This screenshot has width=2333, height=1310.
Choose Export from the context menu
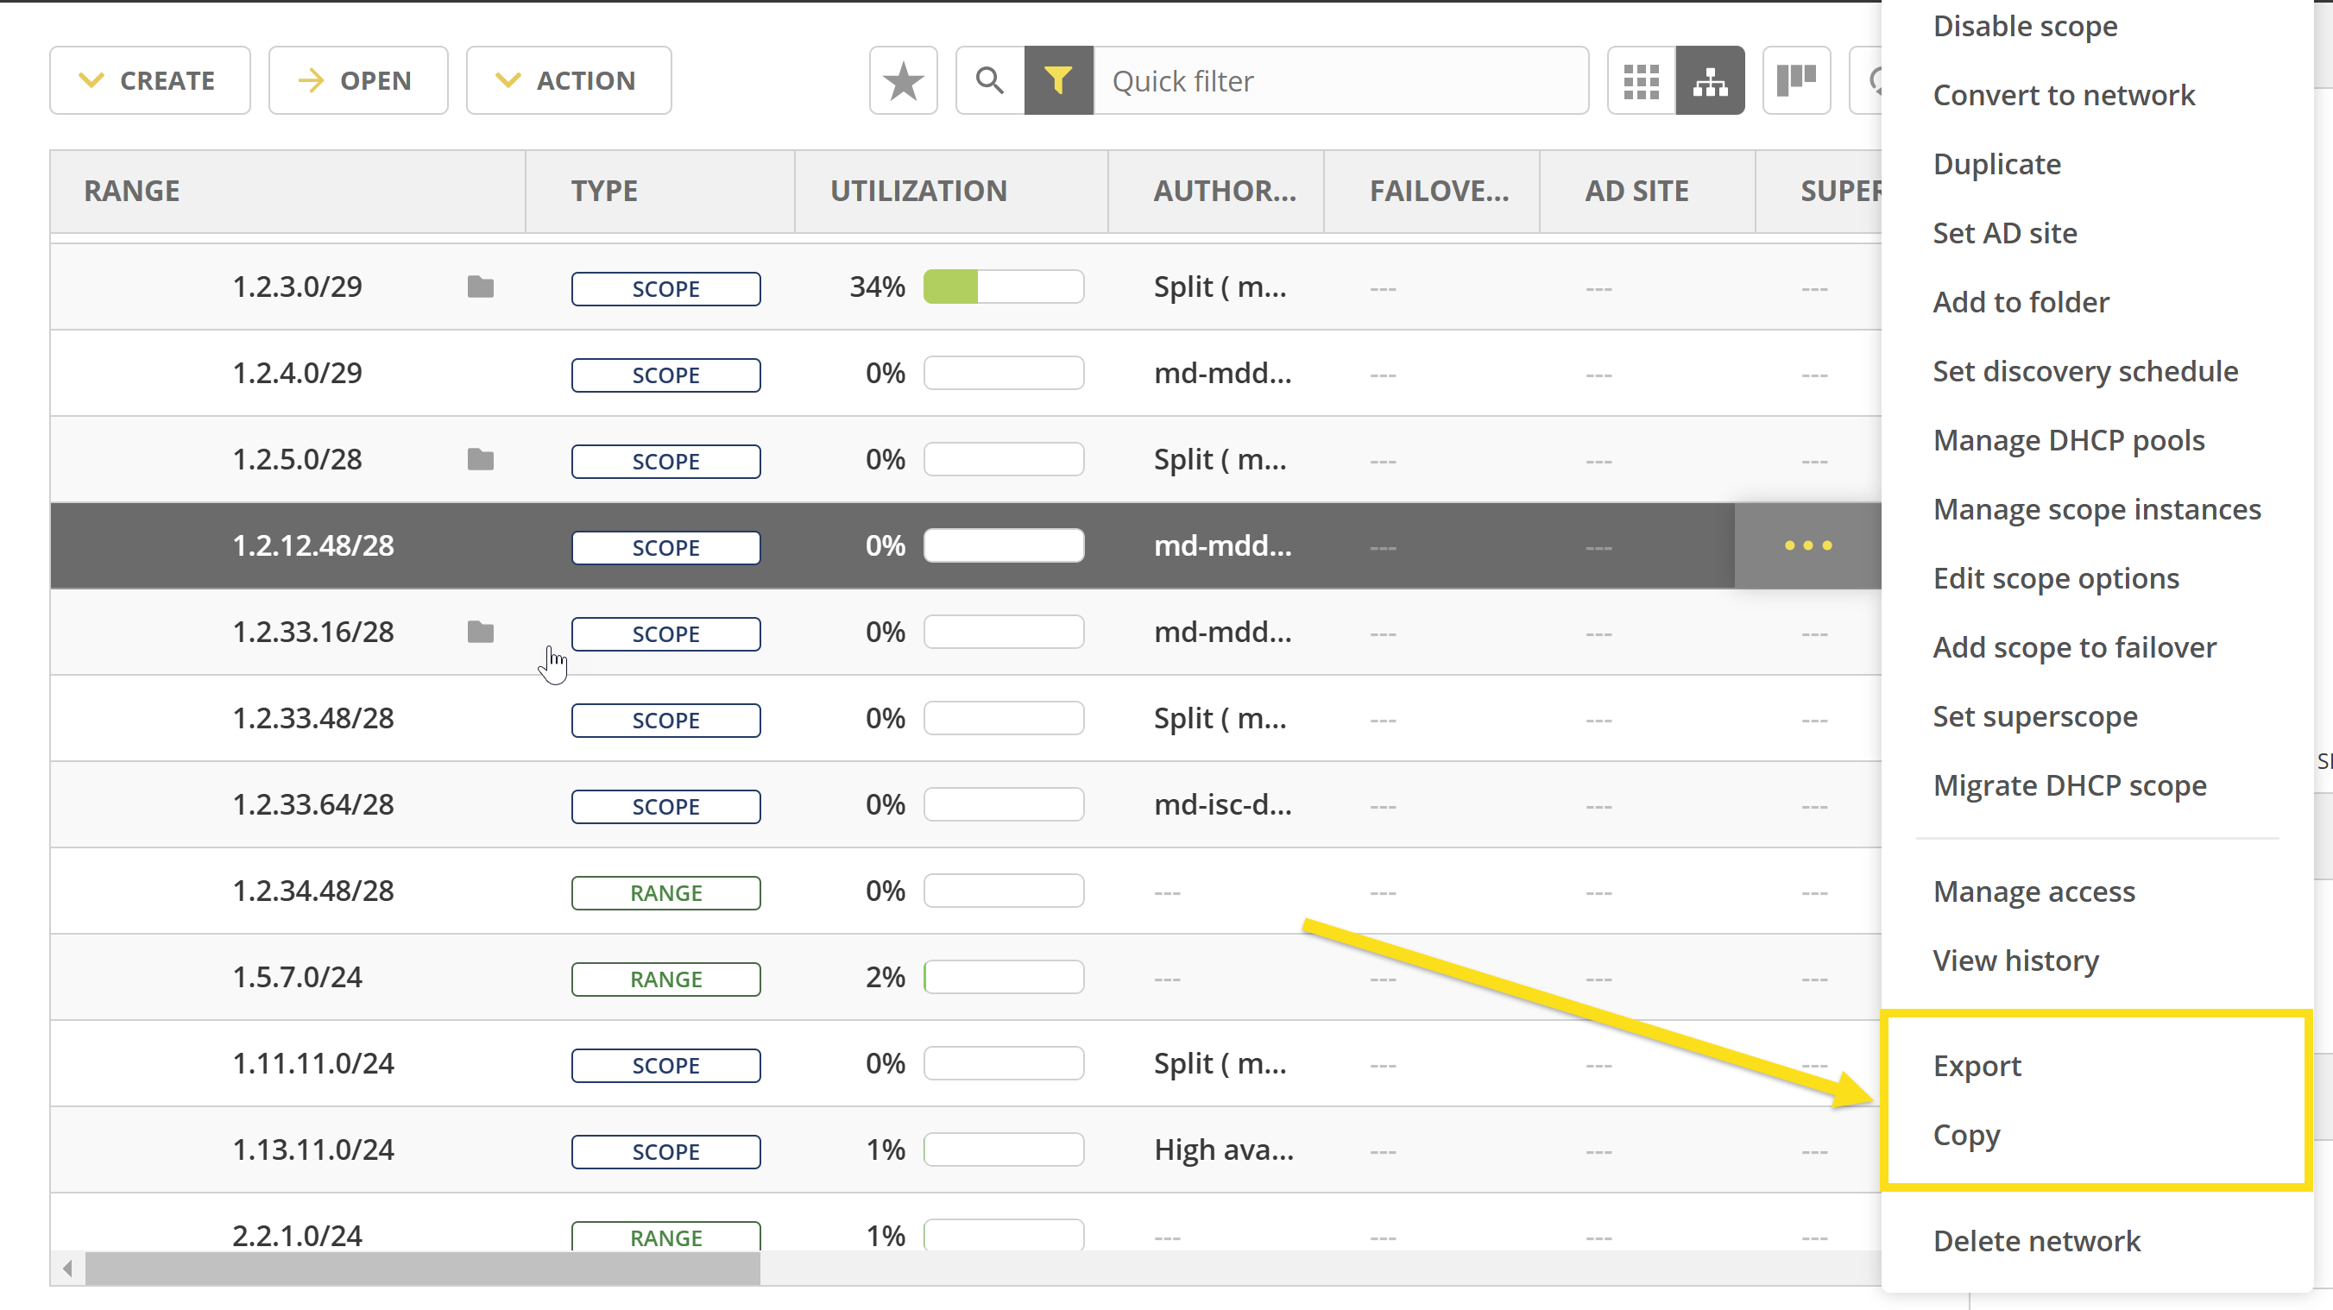click(1977, 1066)
